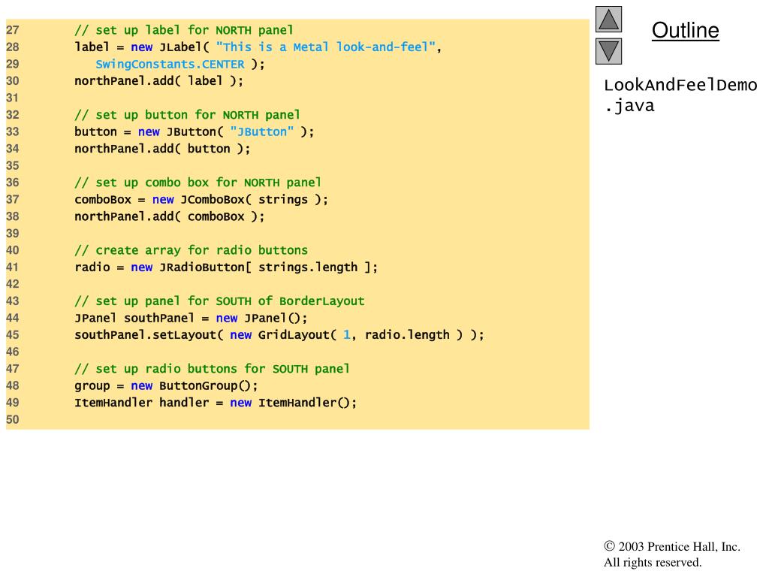Image resolution: width=769 pixels, height=577 pixels.
Task: Click 'ItemHandler handler = new ItemHandler();' line
Action: [216, 403]
